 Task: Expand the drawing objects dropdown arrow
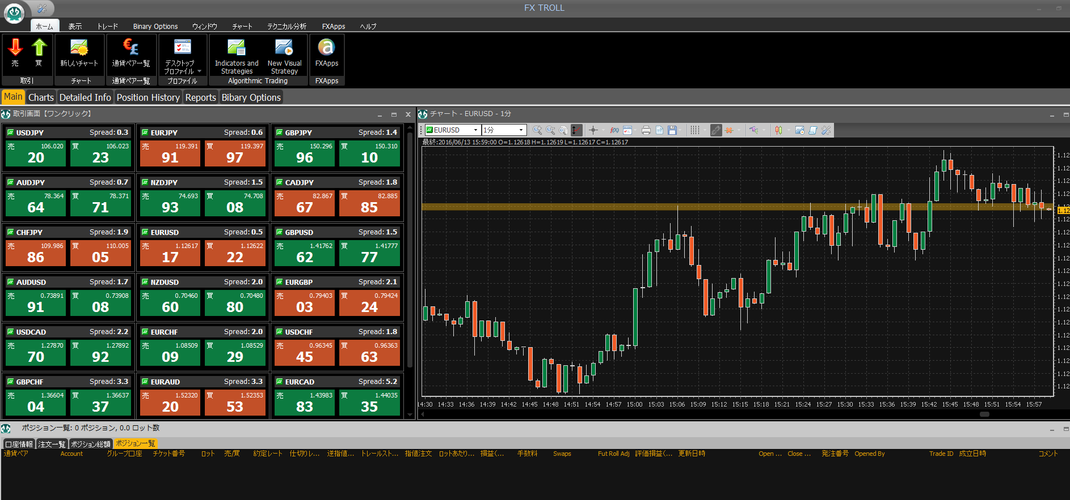pyautogui.click(x=764, y=130)
